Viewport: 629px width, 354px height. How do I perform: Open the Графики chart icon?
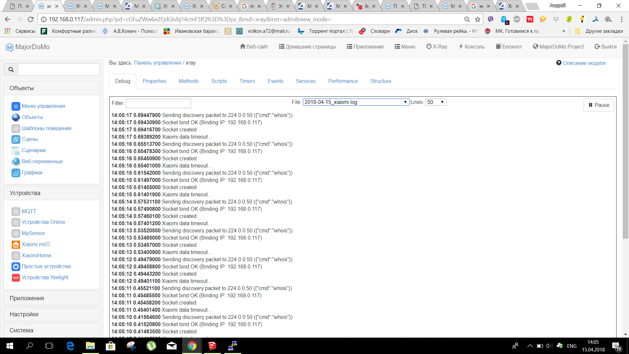coord(16,173)
